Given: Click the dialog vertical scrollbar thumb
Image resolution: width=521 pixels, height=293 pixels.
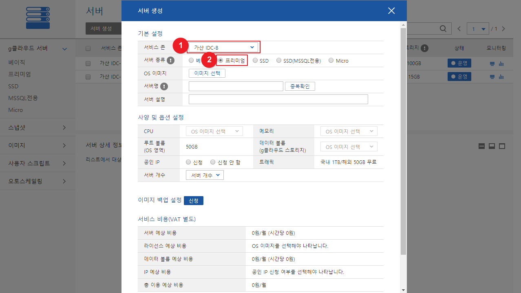Looking at the screenshot, I should [403, 142].
